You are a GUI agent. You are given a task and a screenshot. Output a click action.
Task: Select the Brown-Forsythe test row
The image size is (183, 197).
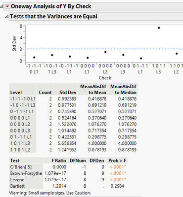tap(68, 173)
